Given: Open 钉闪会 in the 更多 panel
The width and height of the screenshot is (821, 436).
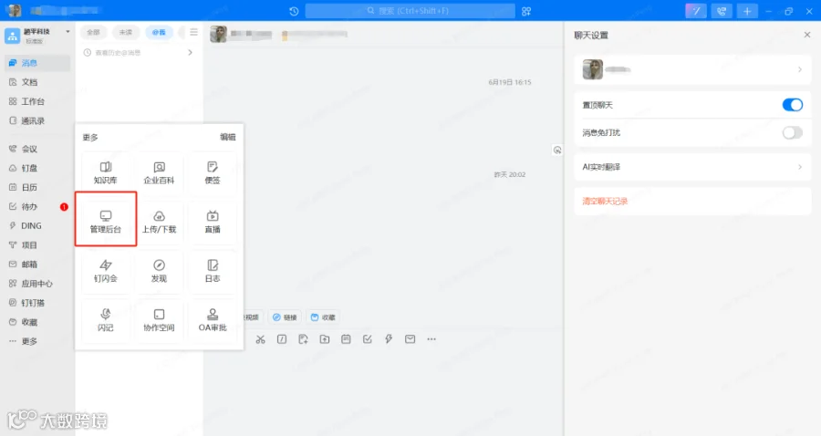Looking at the screenshot, I should point(106,271).
